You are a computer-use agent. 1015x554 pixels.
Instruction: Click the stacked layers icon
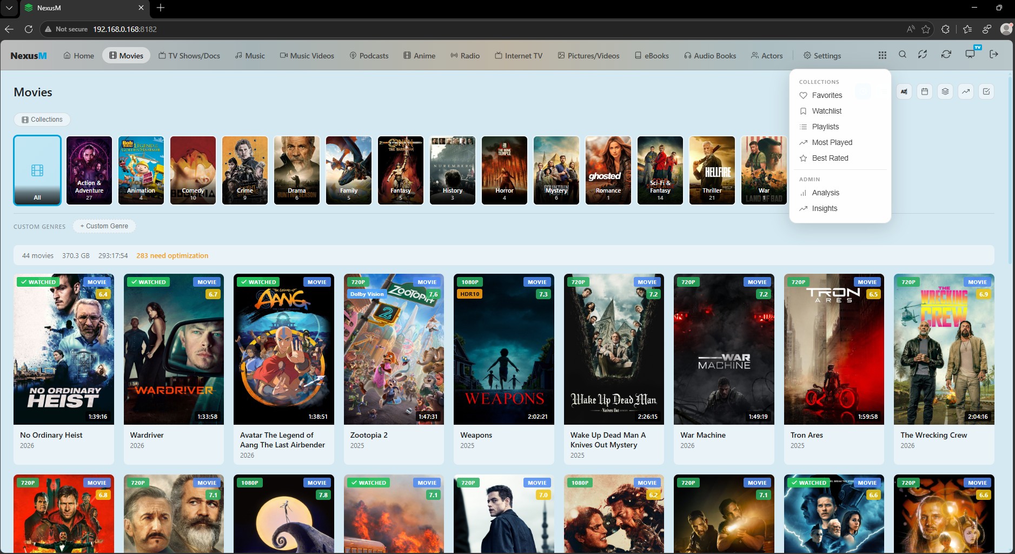pyautogui.click(x=945, y=91)
